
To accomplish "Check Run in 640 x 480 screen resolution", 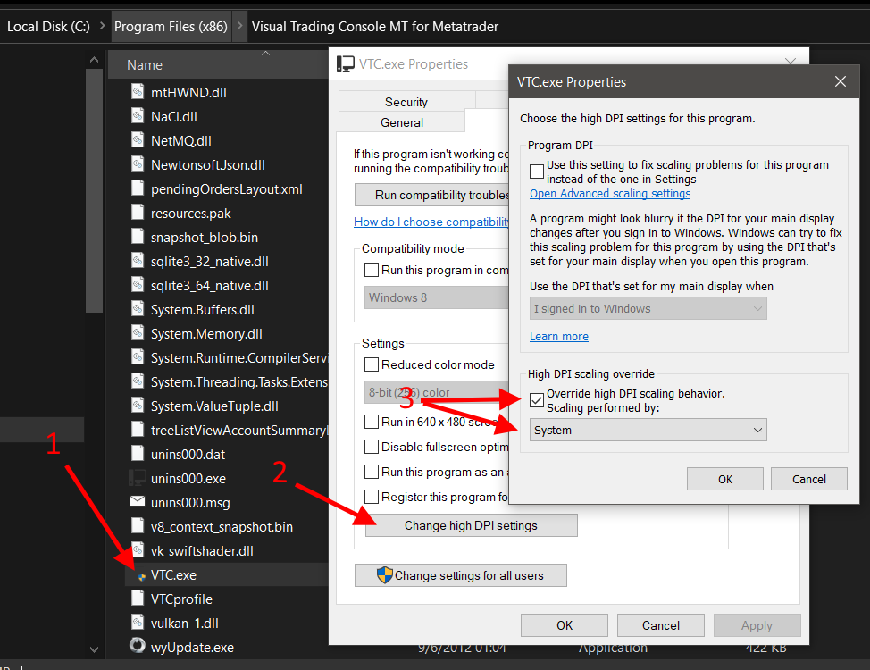I will (372, 422).
